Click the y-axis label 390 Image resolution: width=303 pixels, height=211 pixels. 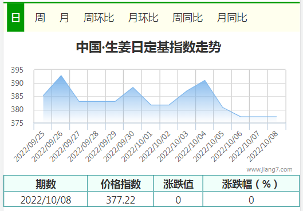coord(17,83)
